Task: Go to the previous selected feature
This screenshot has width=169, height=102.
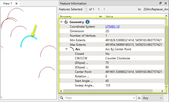Action: coord(98,9)
